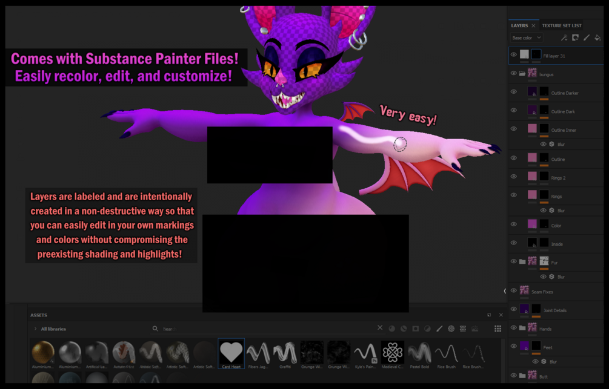Select the first Aluminium gold material
The height and width of the screenshot is (389, 609).
click(43, 355)
